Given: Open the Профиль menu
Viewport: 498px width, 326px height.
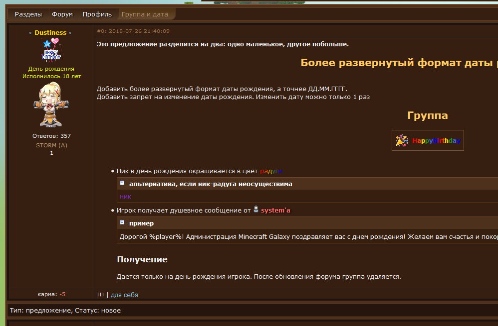Looking at the screenshot, I should [x=97, y=14].
